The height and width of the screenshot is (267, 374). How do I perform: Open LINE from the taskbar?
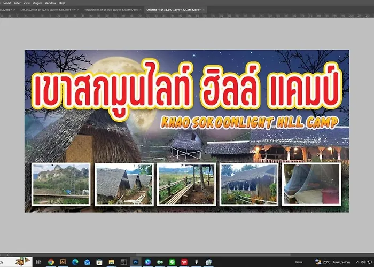tap(172, 262)
